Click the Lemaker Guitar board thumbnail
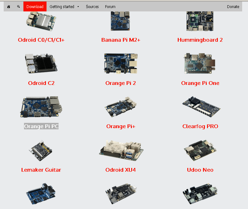The image size is (248, 209). (40, 151)
